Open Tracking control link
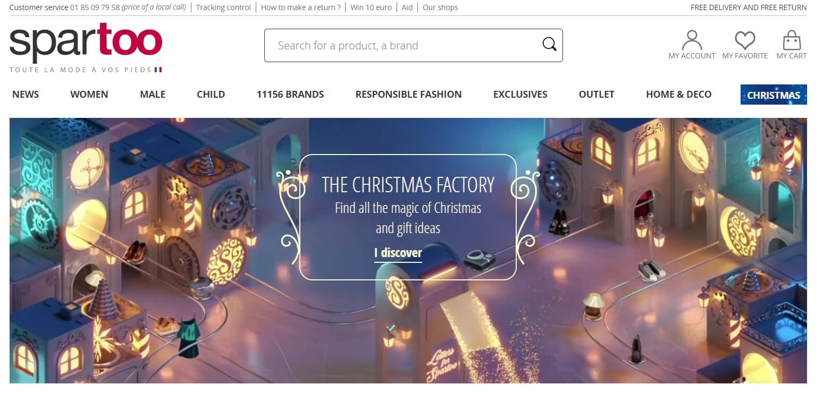The width and height of the screenshot is (823, 402). 223,7
